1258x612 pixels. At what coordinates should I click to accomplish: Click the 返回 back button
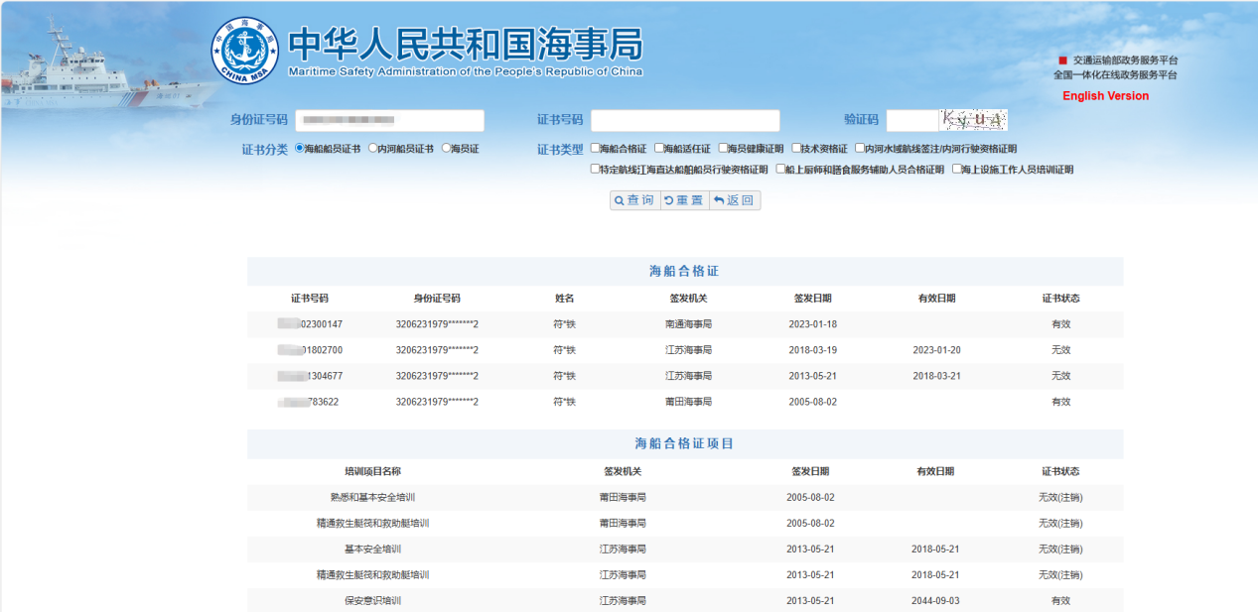tap(735, 200)
